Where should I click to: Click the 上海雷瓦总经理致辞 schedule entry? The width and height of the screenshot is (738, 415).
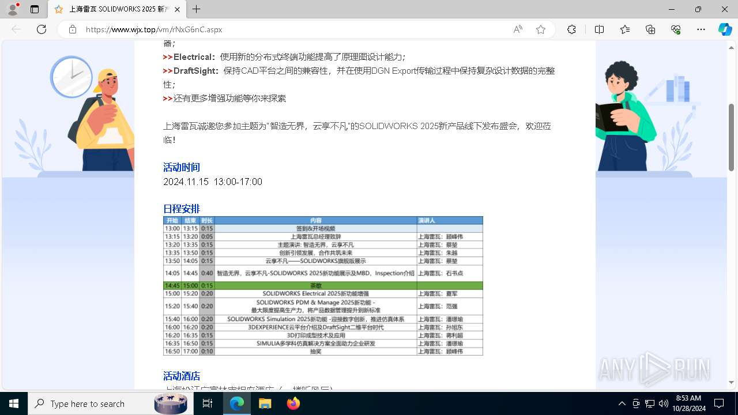(x=316, y=236)
